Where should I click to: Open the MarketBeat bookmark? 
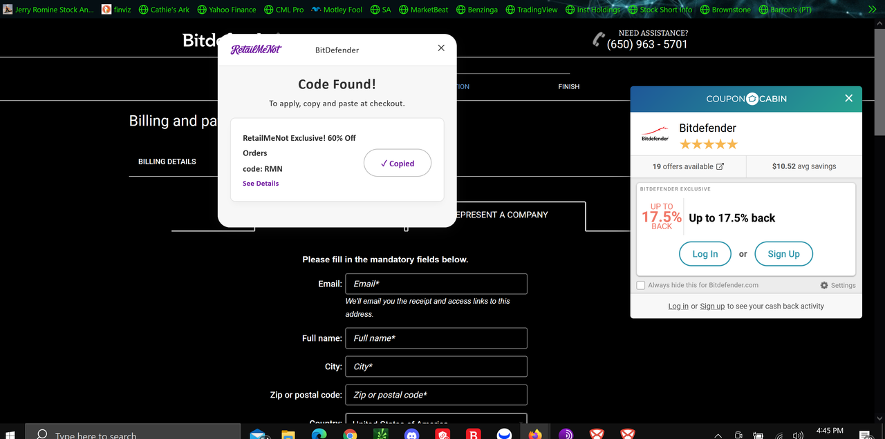pos(423,10)
